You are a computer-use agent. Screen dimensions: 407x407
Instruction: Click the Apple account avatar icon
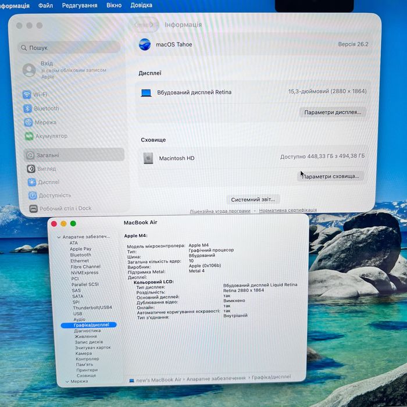click(29, 70)
